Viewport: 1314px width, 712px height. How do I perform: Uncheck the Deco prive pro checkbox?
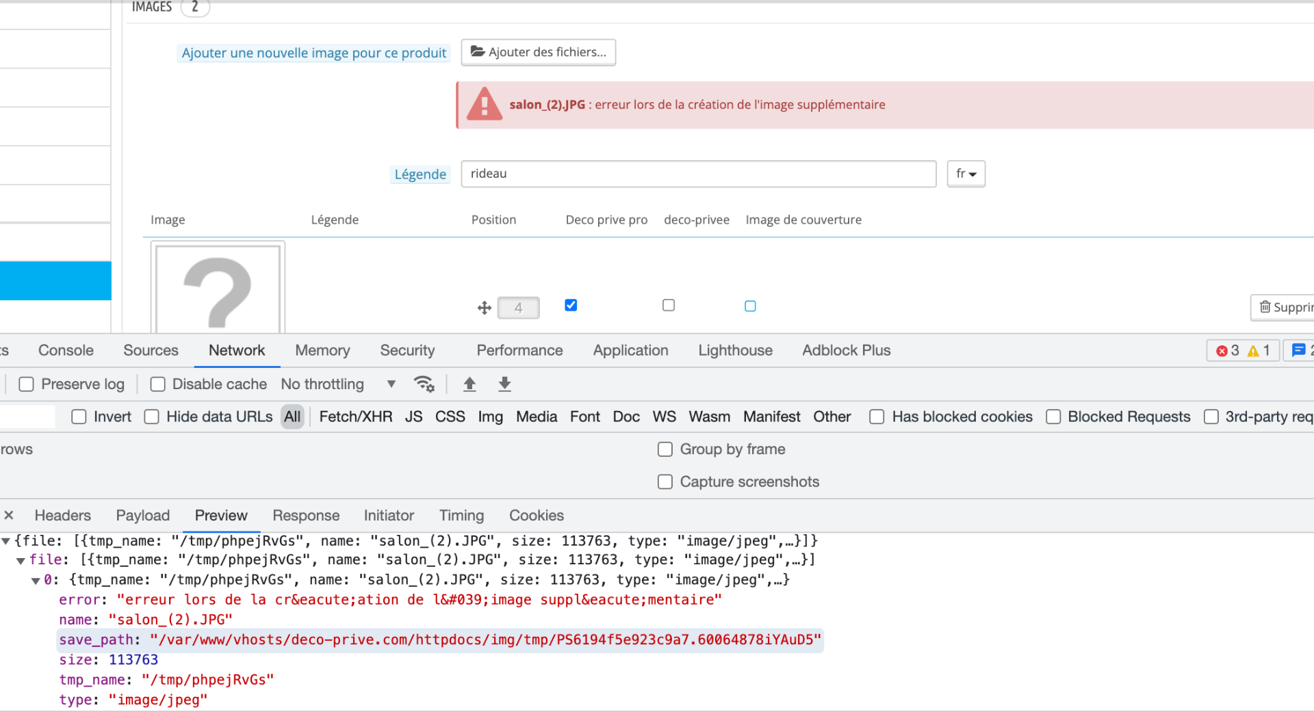click(571, 305)
